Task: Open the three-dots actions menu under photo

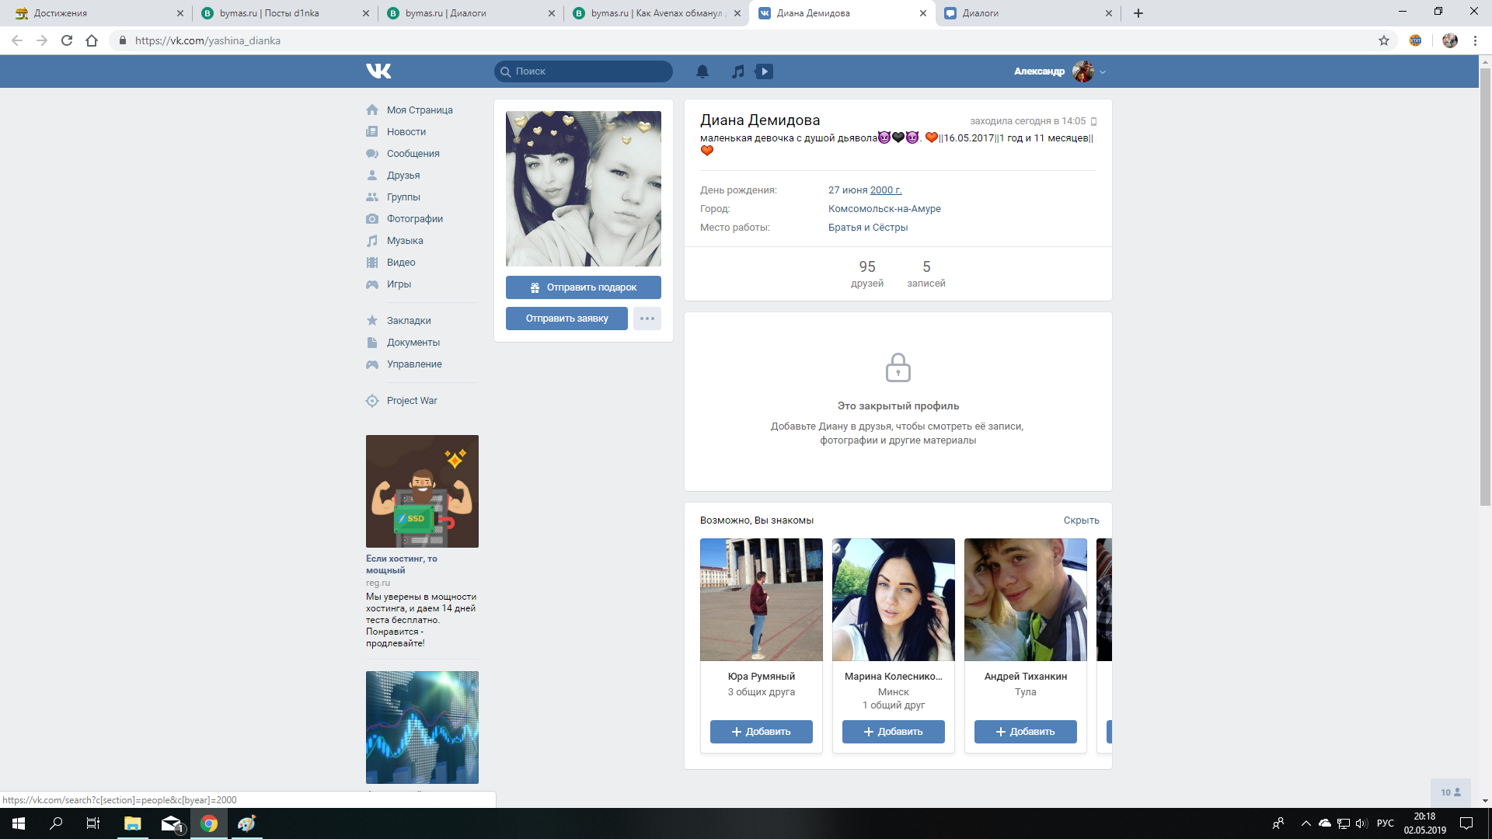Action: coord(647,319)
